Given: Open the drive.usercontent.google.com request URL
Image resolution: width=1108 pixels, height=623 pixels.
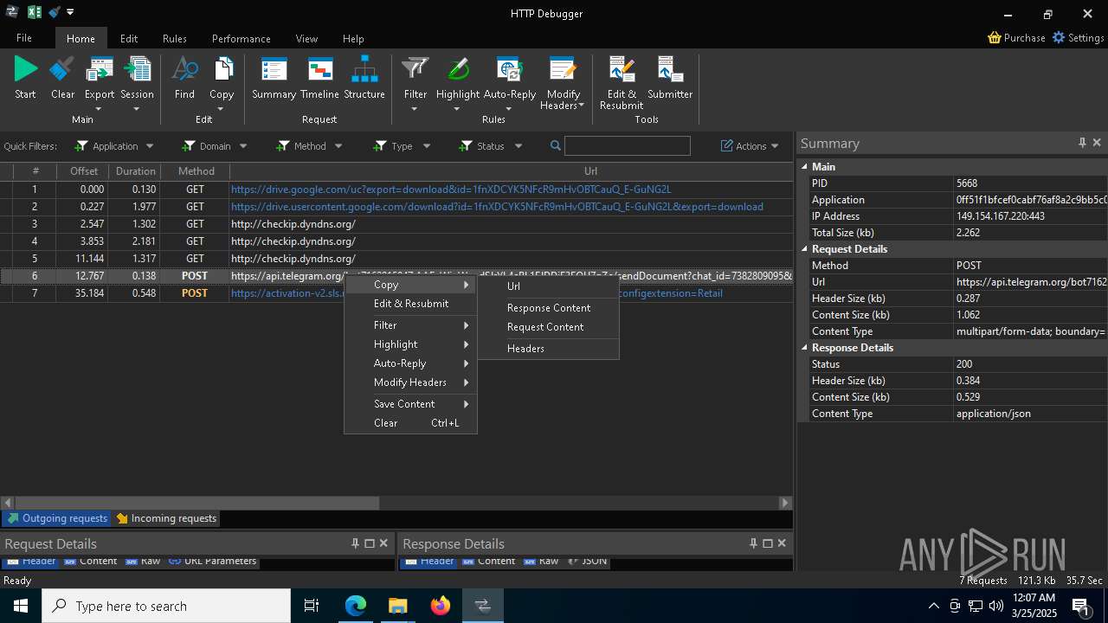Looking at the screenshot, I should tap(497, 207).
